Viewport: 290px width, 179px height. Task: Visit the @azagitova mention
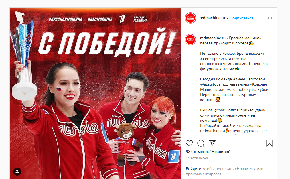(x=210, y=84)
